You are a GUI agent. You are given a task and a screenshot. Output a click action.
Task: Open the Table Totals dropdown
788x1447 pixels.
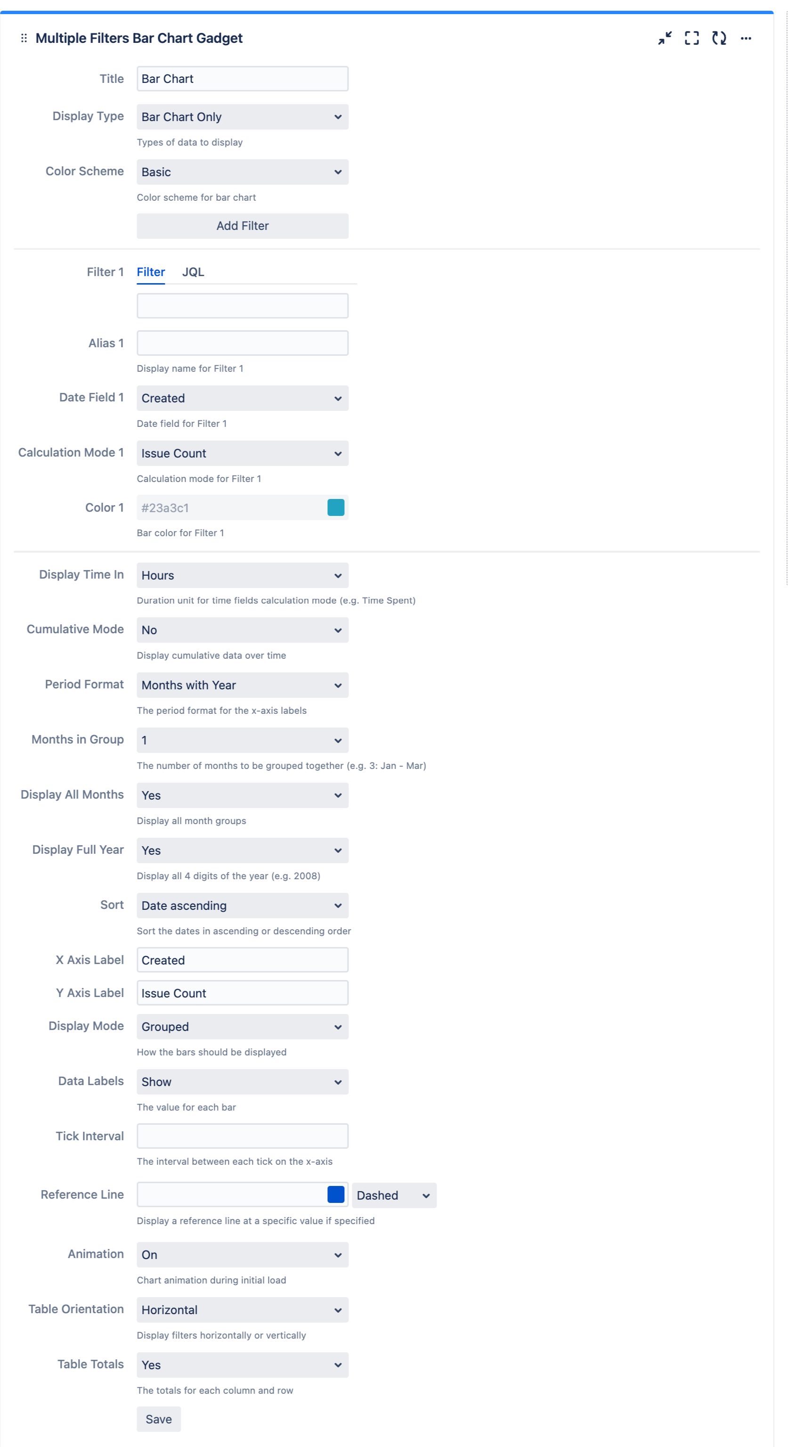(x=242, y=1365)
